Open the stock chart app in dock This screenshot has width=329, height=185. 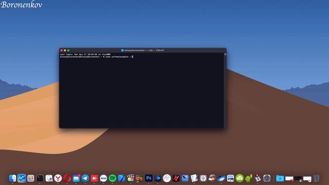tap(22, 178)
